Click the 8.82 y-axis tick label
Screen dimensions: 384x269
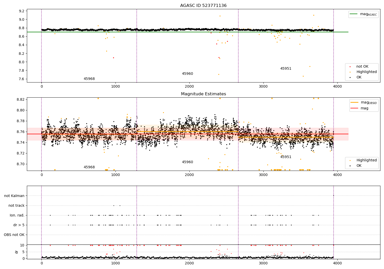click(x=21, y=99)
